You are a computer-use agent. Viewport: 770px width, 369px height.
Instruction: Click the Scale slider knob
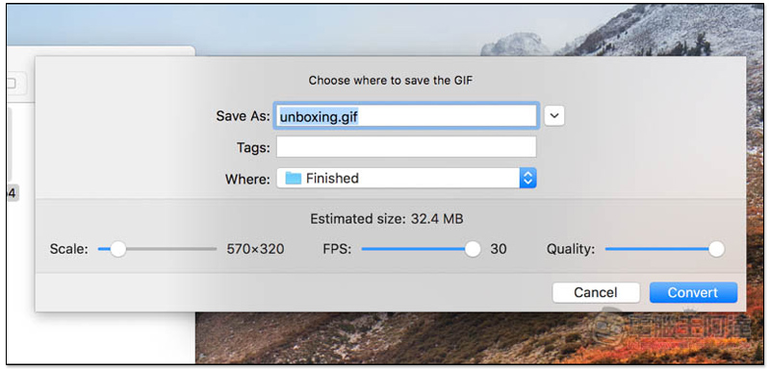(117, 250)
